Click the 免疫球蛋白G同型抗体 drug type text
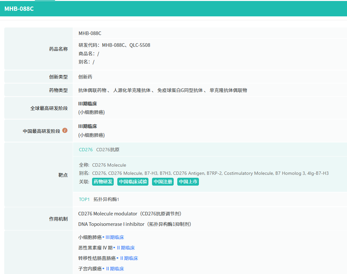347x274 pixels. click(x=180, y=90)
